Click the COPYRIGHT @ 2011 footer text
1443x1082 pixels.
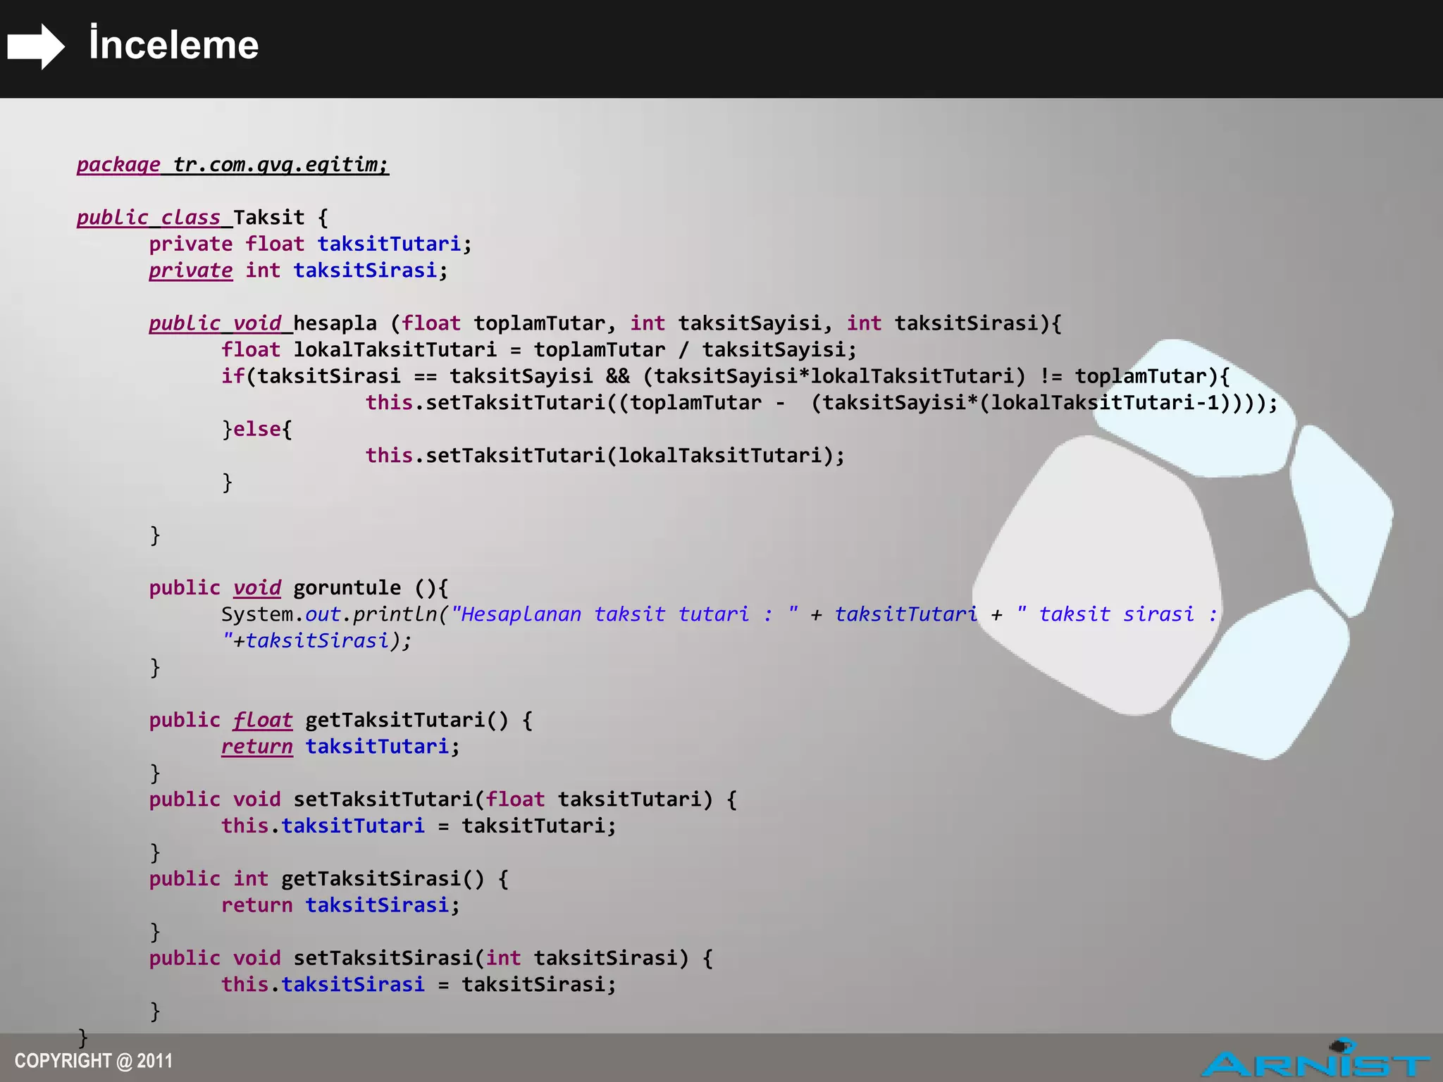(93, 1061)
